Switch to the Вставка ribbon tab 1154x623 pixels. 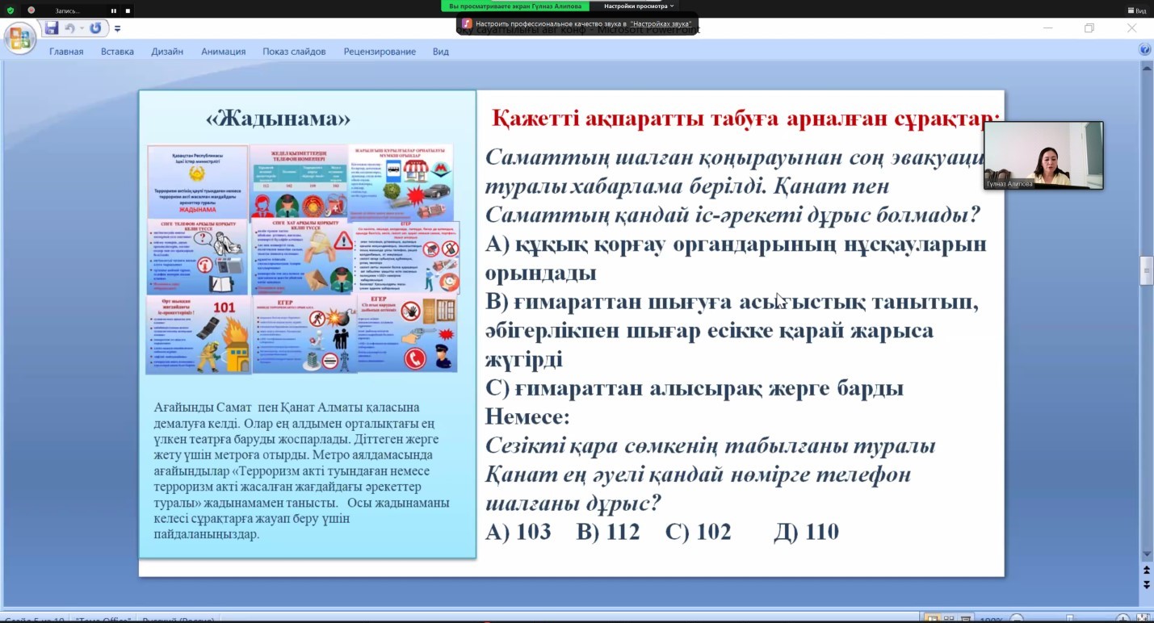[117, 52]
